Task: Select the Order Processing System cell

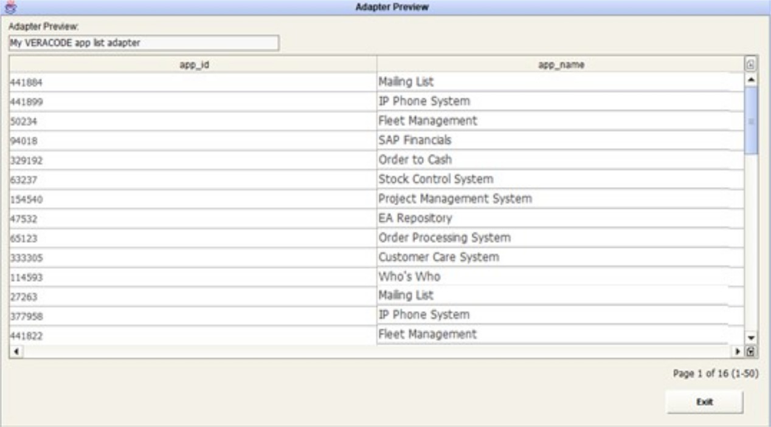Action: [x=561, y=237]
